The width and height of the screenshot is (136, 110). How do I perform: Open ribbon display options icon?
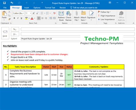point(110,3)
